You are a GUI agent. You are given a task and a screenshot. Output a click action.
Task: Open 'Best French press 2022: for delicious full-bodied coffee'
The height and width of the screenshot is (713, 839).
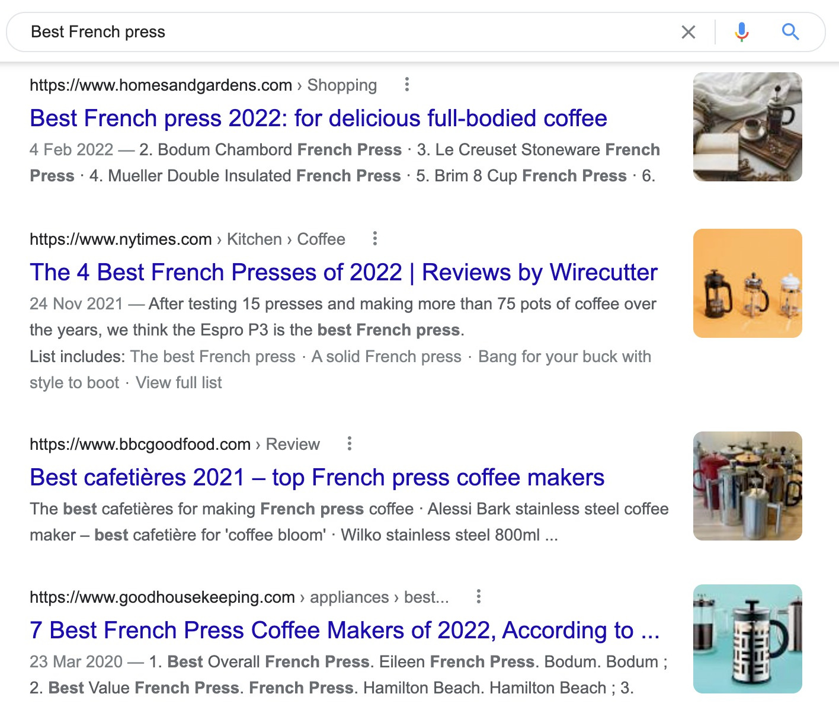pos(318,119)
